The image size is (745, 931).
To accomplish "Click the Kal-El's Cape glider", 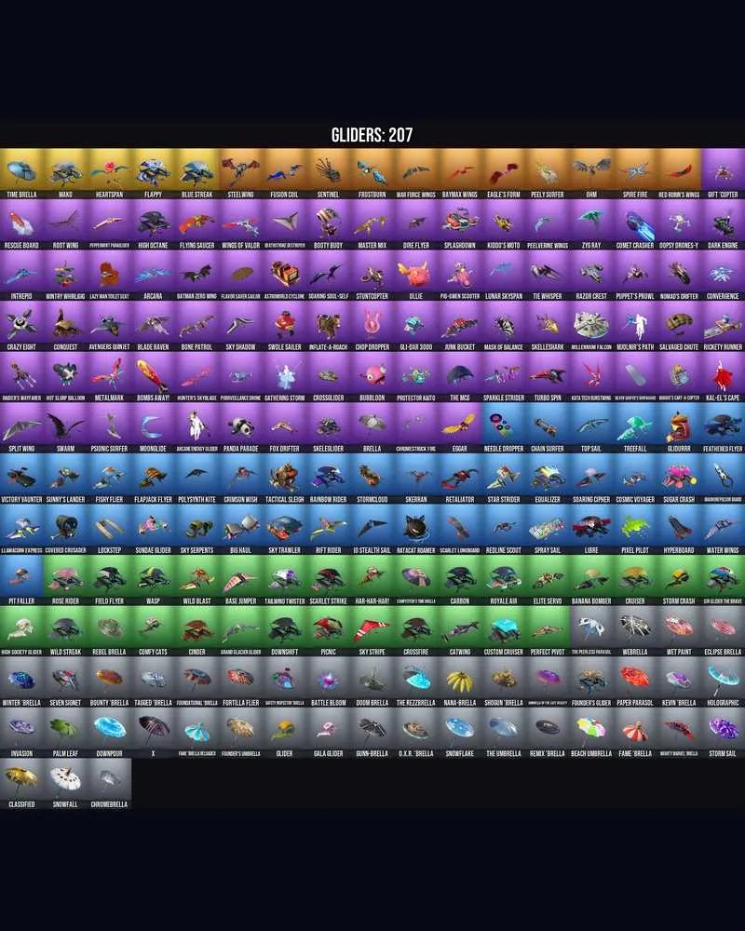I will (723, 376).
